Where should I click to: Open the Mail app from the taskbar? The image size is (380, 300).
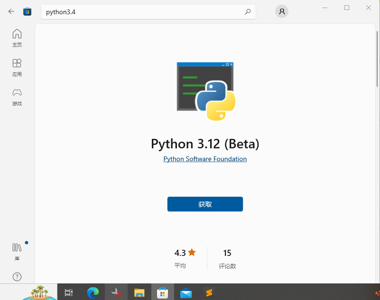pyautogui.click(x=186, y=293)
